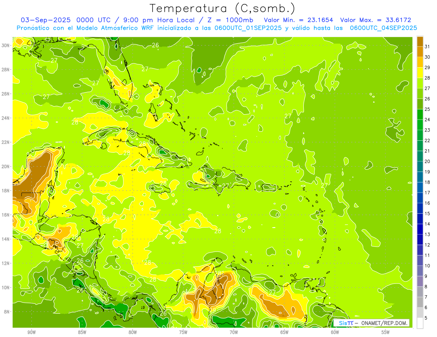The height and width of the screenshot is (337, 437).
Task: Click the color bar swatch between 17 and 18
Action: coord(420,187)
